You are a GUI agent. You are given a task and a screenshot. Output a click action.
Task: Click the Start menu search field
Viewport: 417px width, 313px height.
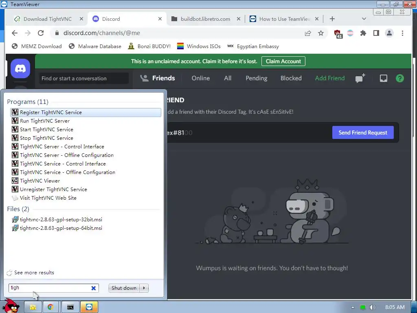(x=53, y=288)
